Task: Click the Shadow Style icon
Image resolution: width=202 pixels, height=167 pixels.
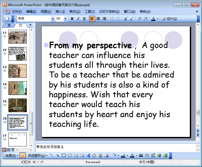Action: [x=159, y=155]
